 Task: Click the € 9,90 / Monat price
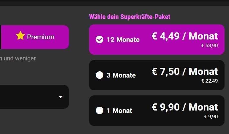[x=185, y=107]
